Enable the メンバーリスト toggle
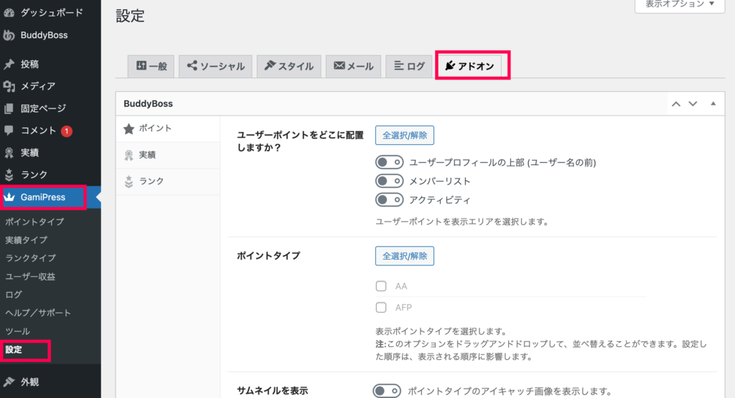 point(389,181)
